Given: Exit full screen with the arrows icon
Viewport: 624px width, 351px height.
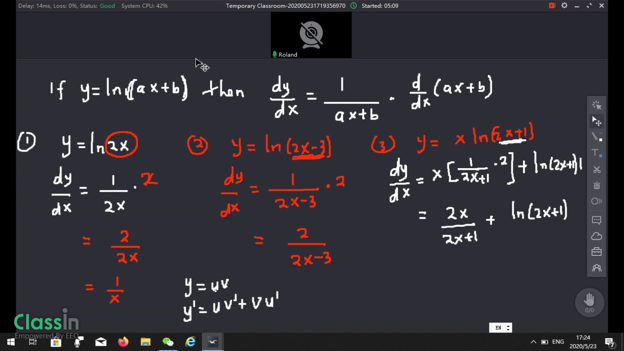Looking at the screenshot, I should point(589,5).
